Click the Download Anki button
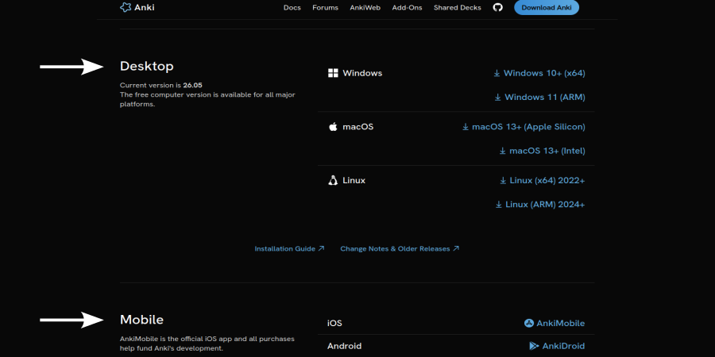The width and height of the screenshot is (715, 357). pos(547,7)
